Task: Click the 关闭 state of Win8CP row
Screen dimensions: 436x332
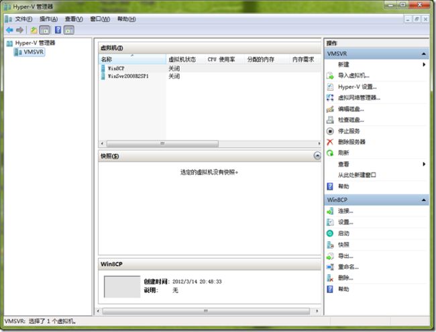Action: [174, 69]
